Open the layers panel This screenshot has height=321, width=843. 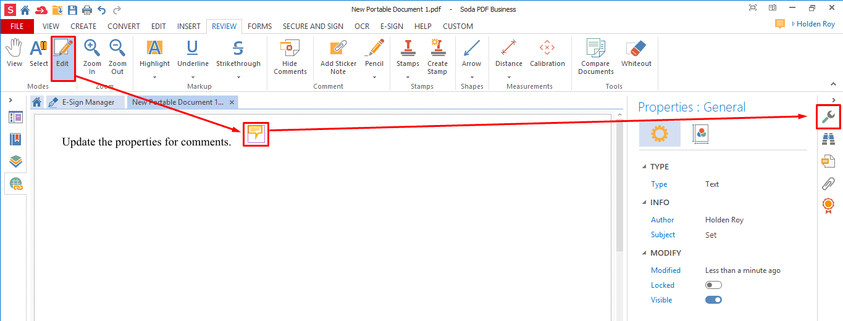click(x=15, y=161)
